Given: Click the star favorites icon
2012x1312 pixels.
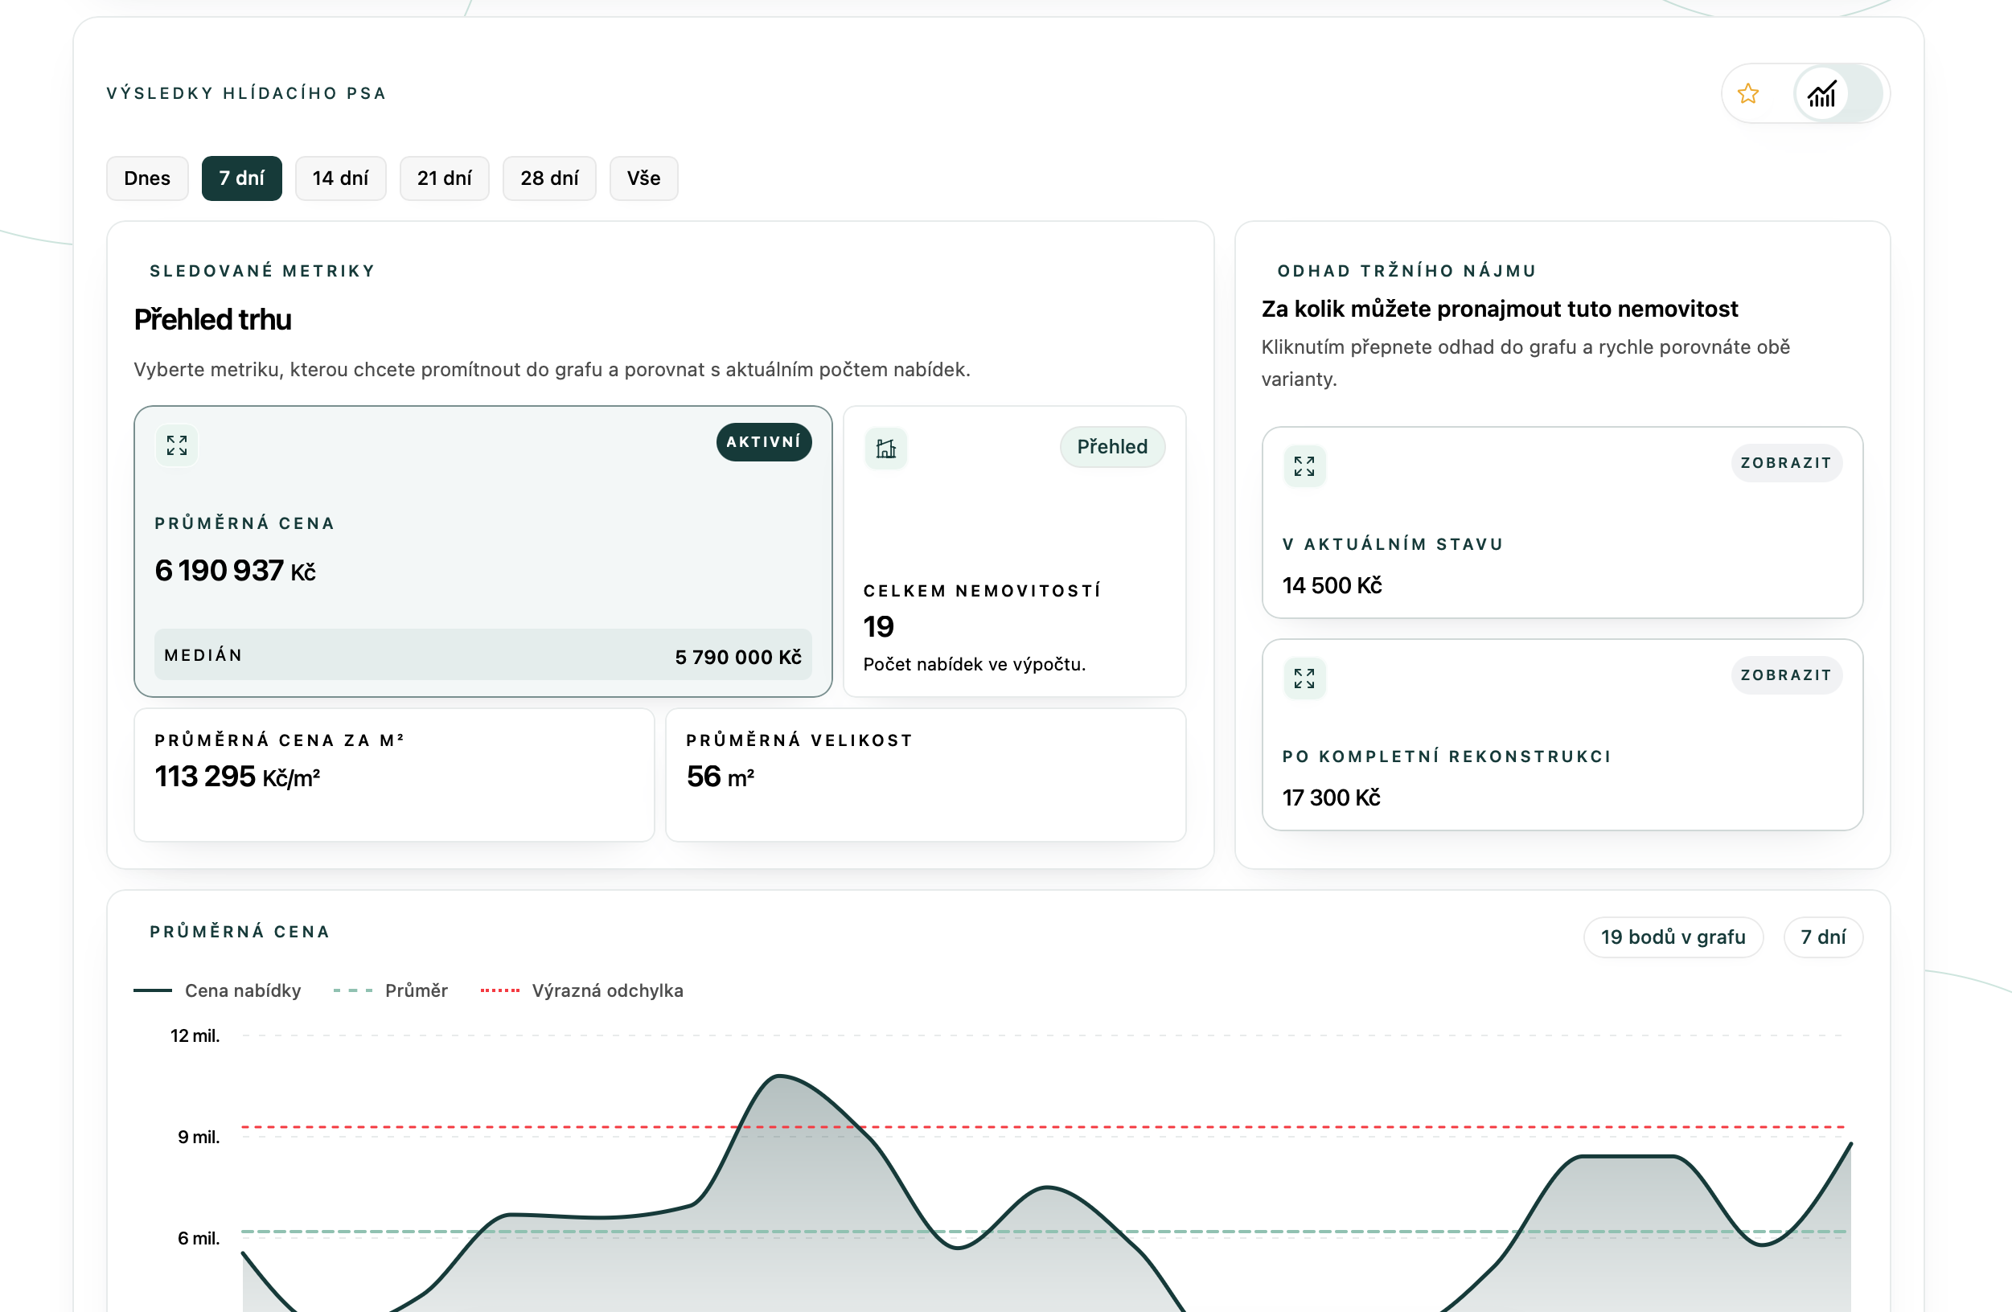Looking at the screenshot, I should coord(1747,94).
